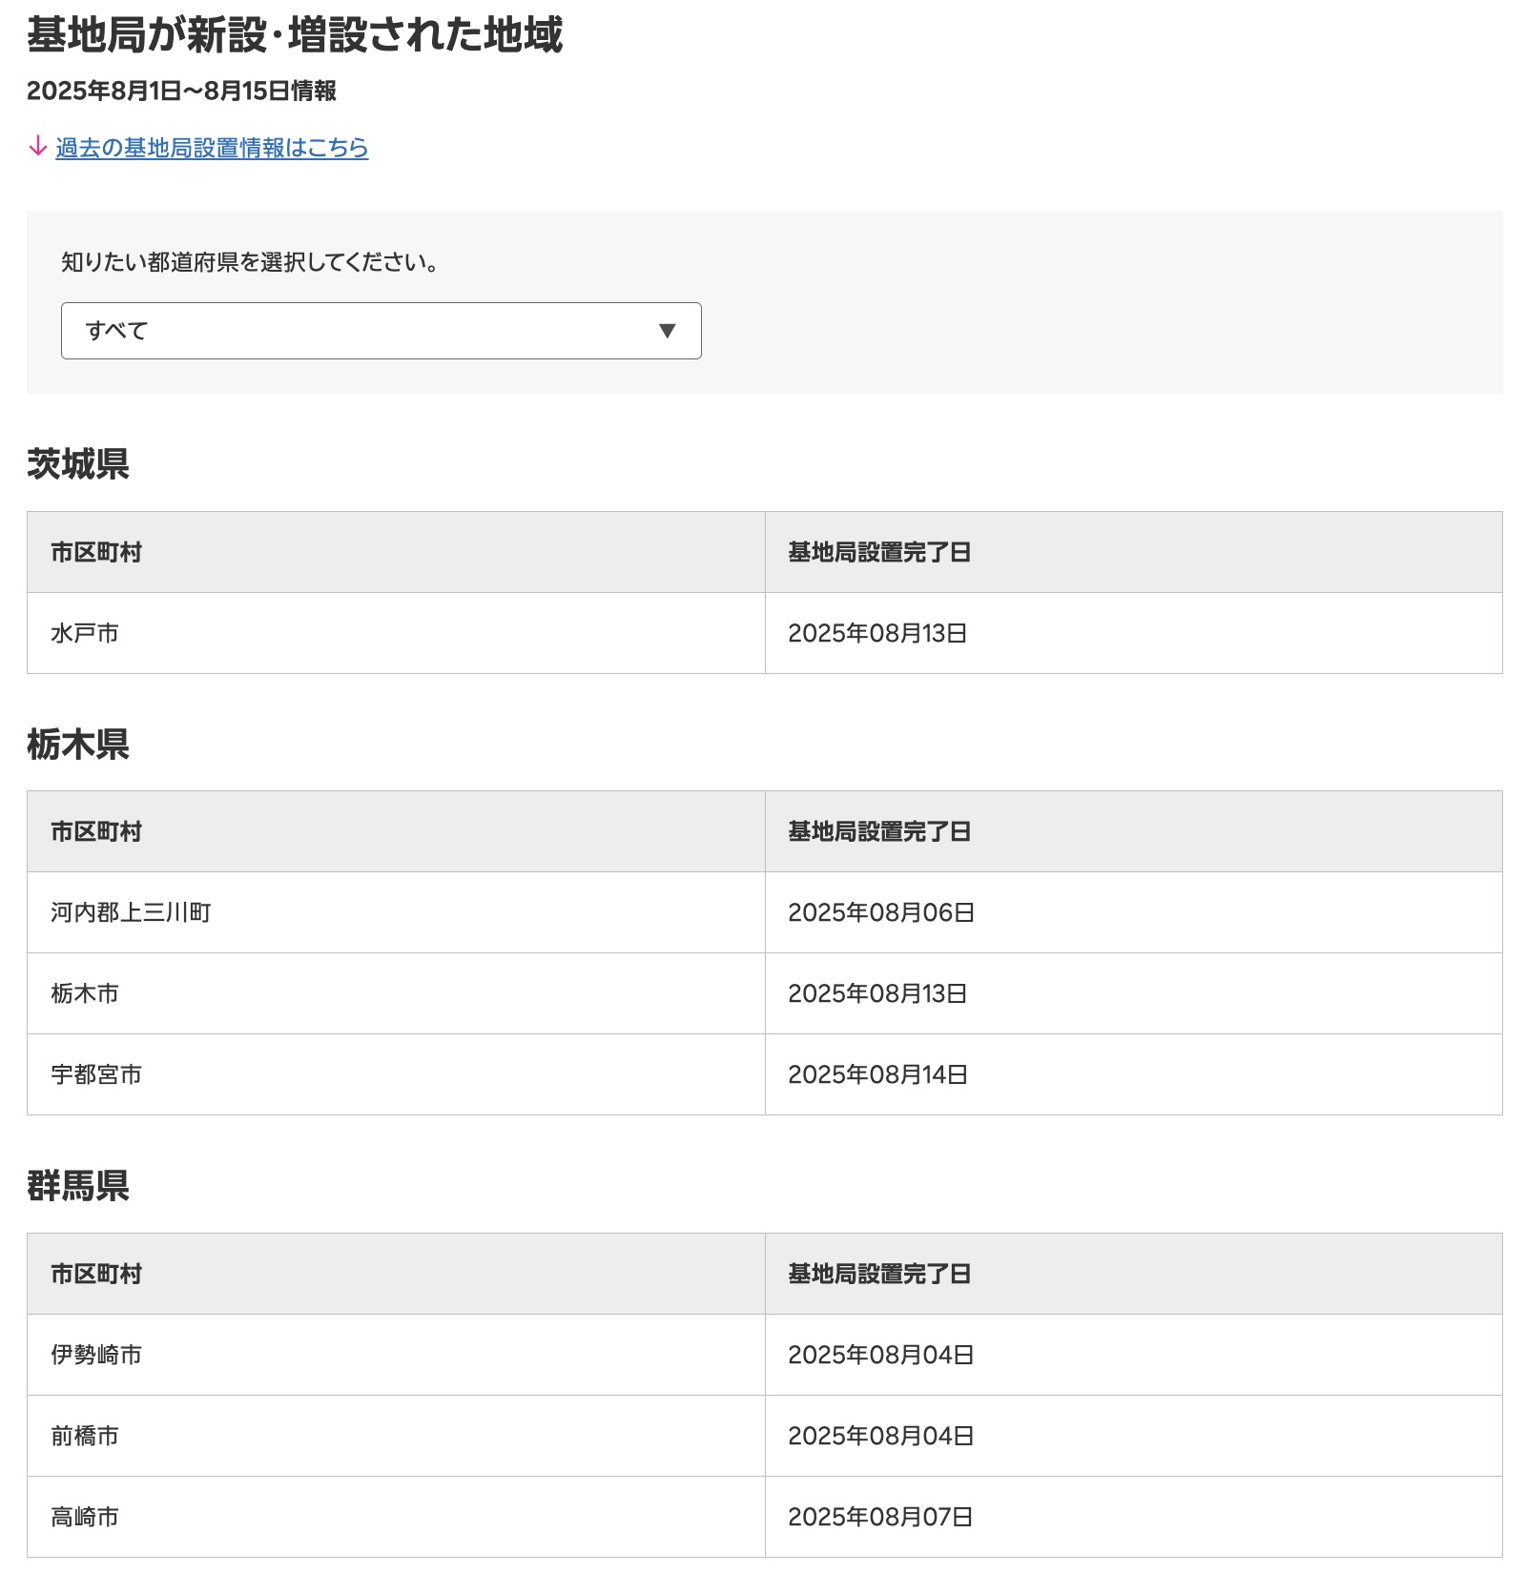Click the date 2025年08月07日
Viewport: 1526px width, 1573px height.
pos(1133,1517)
